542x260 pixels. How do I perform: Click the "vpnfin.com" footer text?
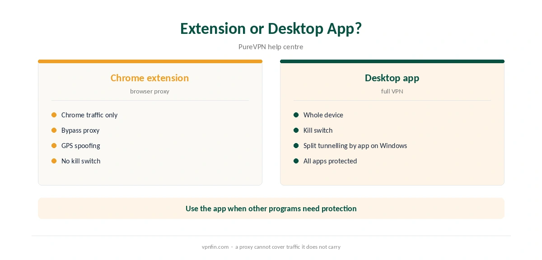click(x=215, y=247)
